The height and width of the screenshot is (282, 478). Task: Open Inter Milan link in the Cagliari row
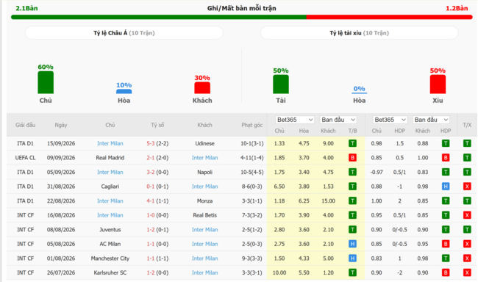point(205,187)
